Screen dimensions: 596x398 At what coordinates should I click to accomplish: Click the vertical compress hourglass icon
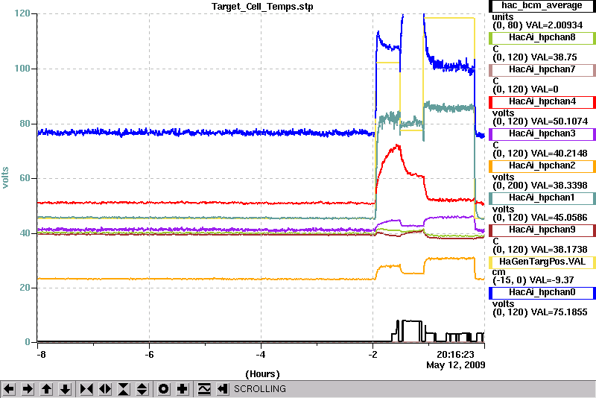point(124,389)
